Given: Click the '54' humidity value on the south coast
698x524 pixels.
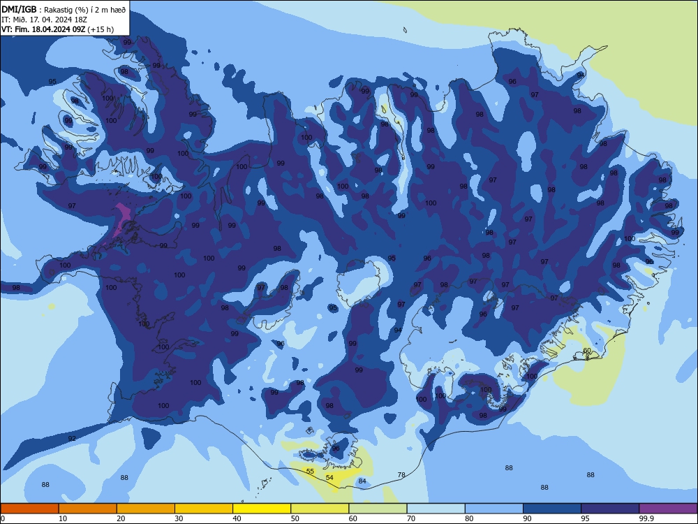Looking at the screenshot, I should [x=329, y=477].
